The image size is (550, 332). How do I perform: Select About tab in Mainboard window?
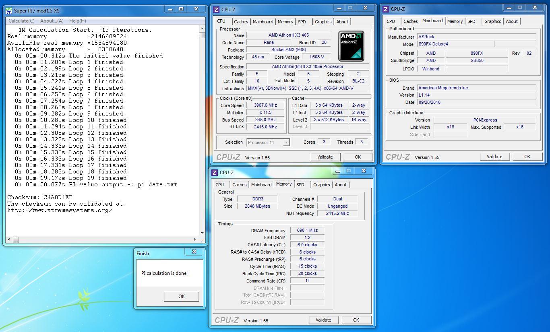pyautogui.click(x=512, y=21)
